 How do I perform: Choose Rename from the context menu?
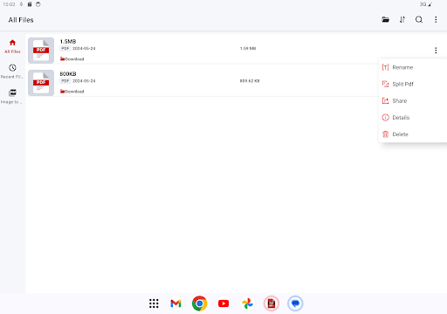(x=413, y=67)
